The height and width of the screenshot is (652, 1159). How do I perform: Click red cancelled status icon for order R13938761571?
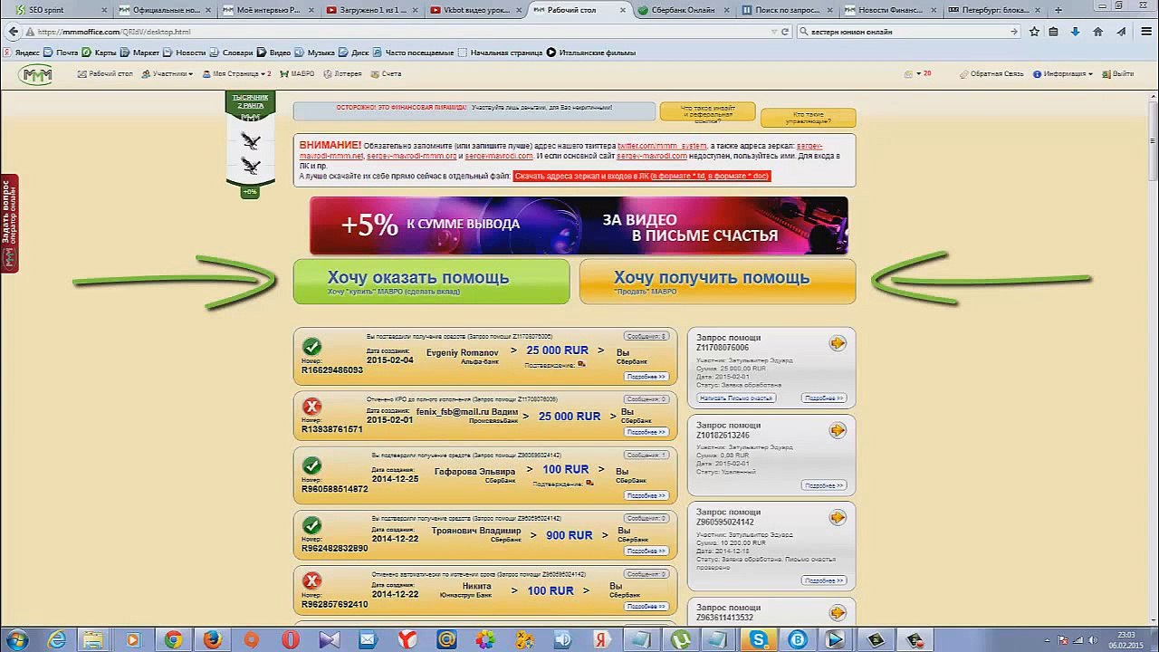pyautogui.click(x=312, y=407)
